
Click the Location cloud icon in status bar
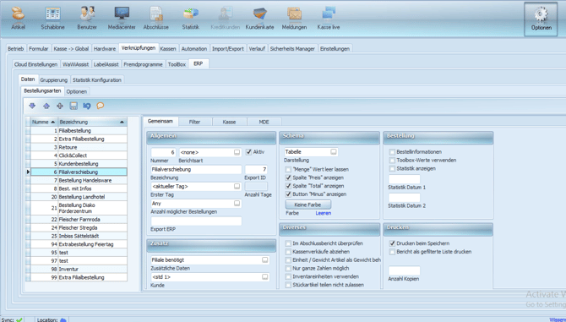coord(63,319)
